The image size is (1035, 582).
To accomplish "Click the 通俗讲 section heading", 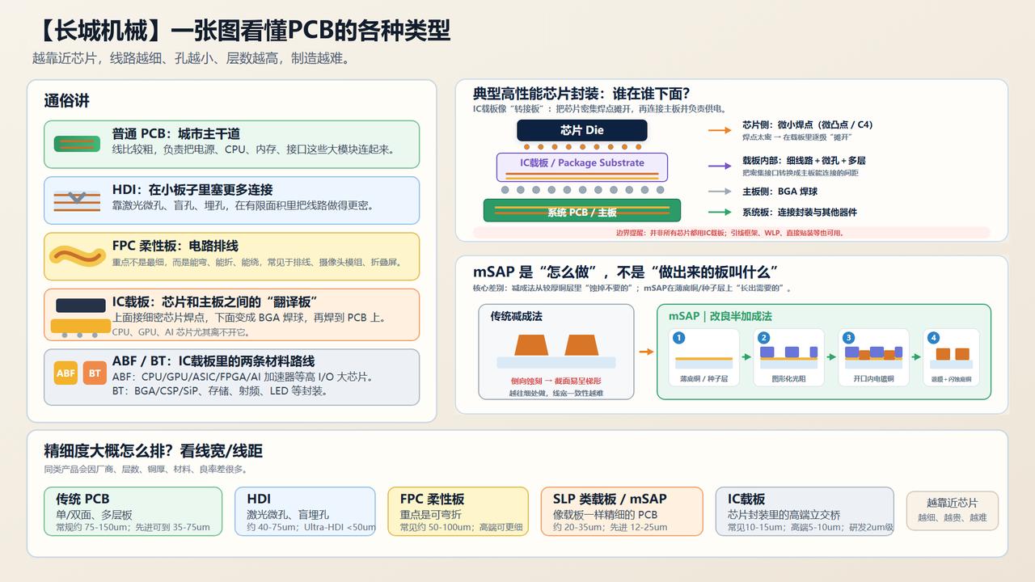I will click(x=66, y=101).
